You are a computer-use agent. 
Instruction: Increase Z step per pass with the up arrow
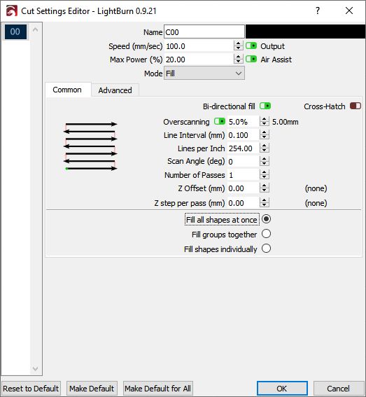click(265, 200)
